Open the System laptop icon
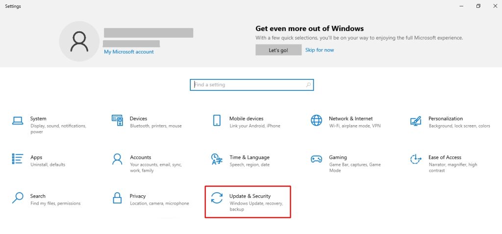Image resolution: width=502 pixels, height=234 pixels. 18,121
